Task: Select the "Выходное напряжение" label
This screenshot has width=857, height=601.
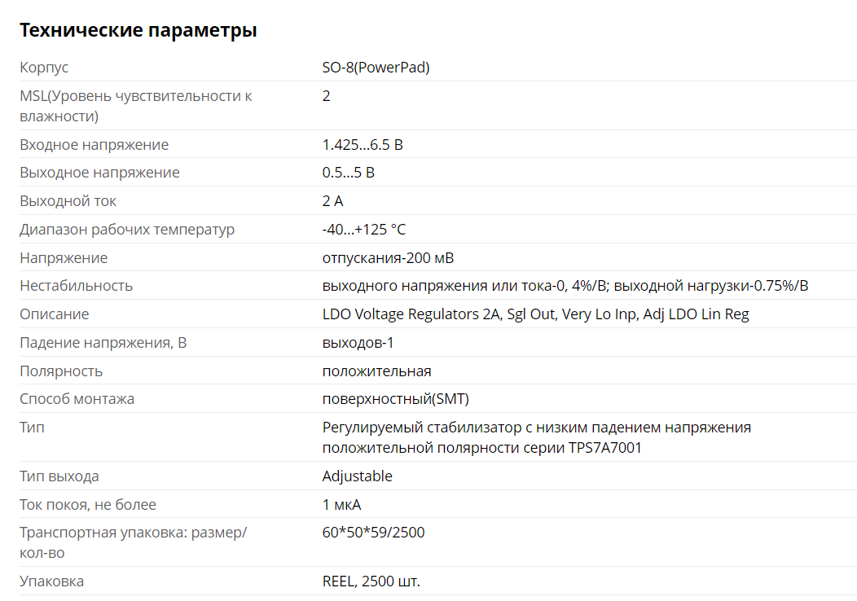Action: (99, 173)
